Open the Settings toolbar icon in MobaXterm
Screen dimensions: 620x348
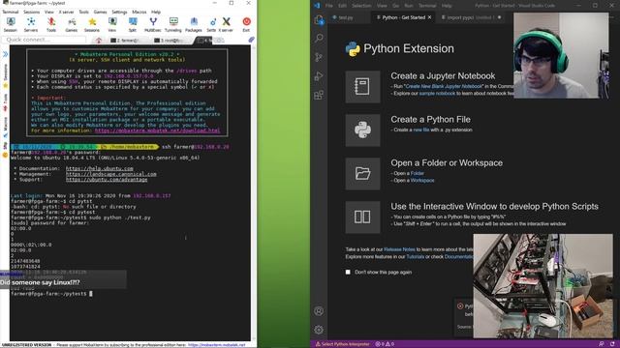coord(212,24)
